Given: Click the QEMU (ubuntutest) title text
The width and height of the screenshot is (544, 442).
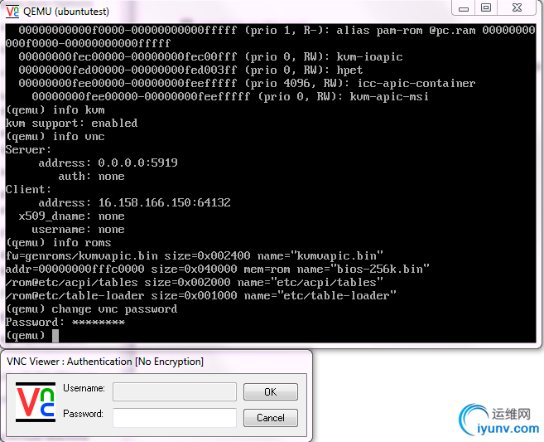Looking at the screenshot, I should 66,12.
